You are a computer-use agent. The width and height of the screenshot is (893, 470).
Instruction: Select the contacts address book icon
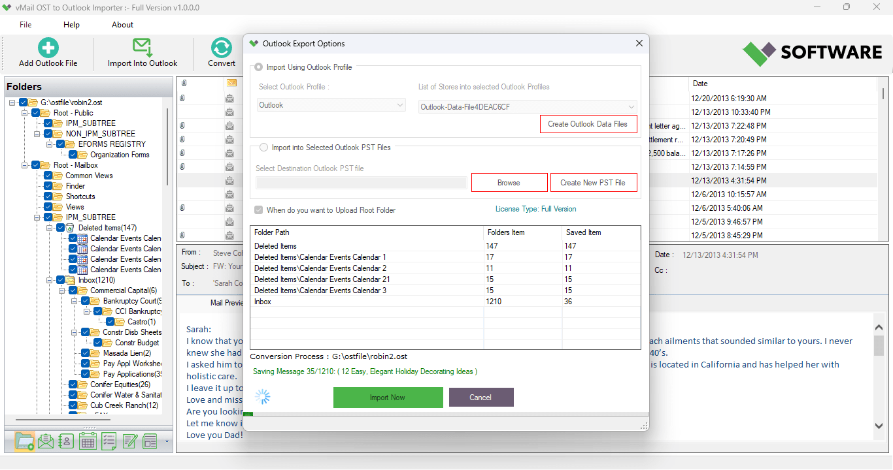66,441
